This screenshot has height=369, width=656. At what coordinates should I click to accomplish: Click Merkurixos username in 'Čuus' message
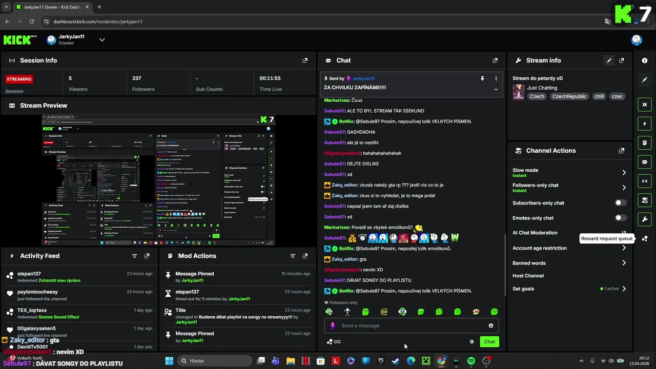(x=337, y=100)
